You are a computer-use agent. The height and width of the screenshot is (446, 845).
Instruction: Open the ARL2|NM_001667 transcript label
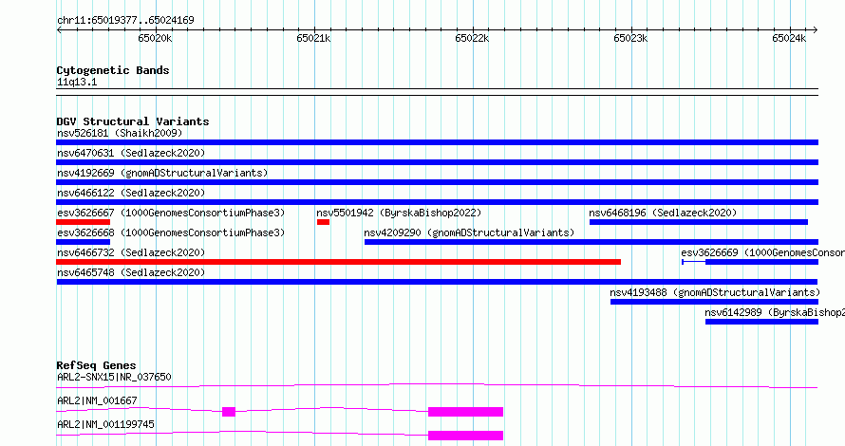[x=97, y=400]
